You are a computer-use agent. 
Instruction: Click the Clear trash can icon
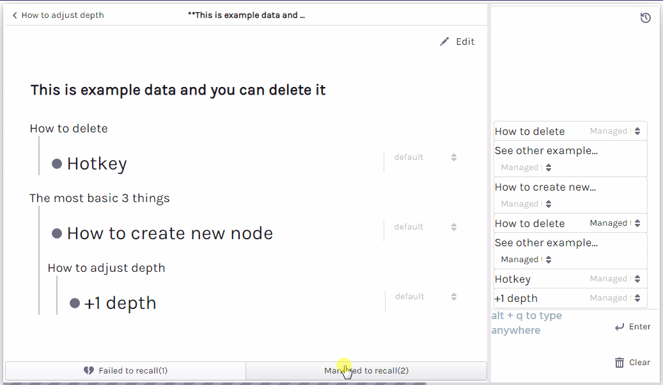[x=619, y=363]
